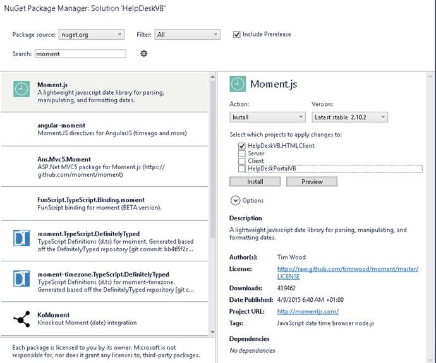The image size is (436, 363).
Task: Click the Preview button
Action: (x=312, y=182)
